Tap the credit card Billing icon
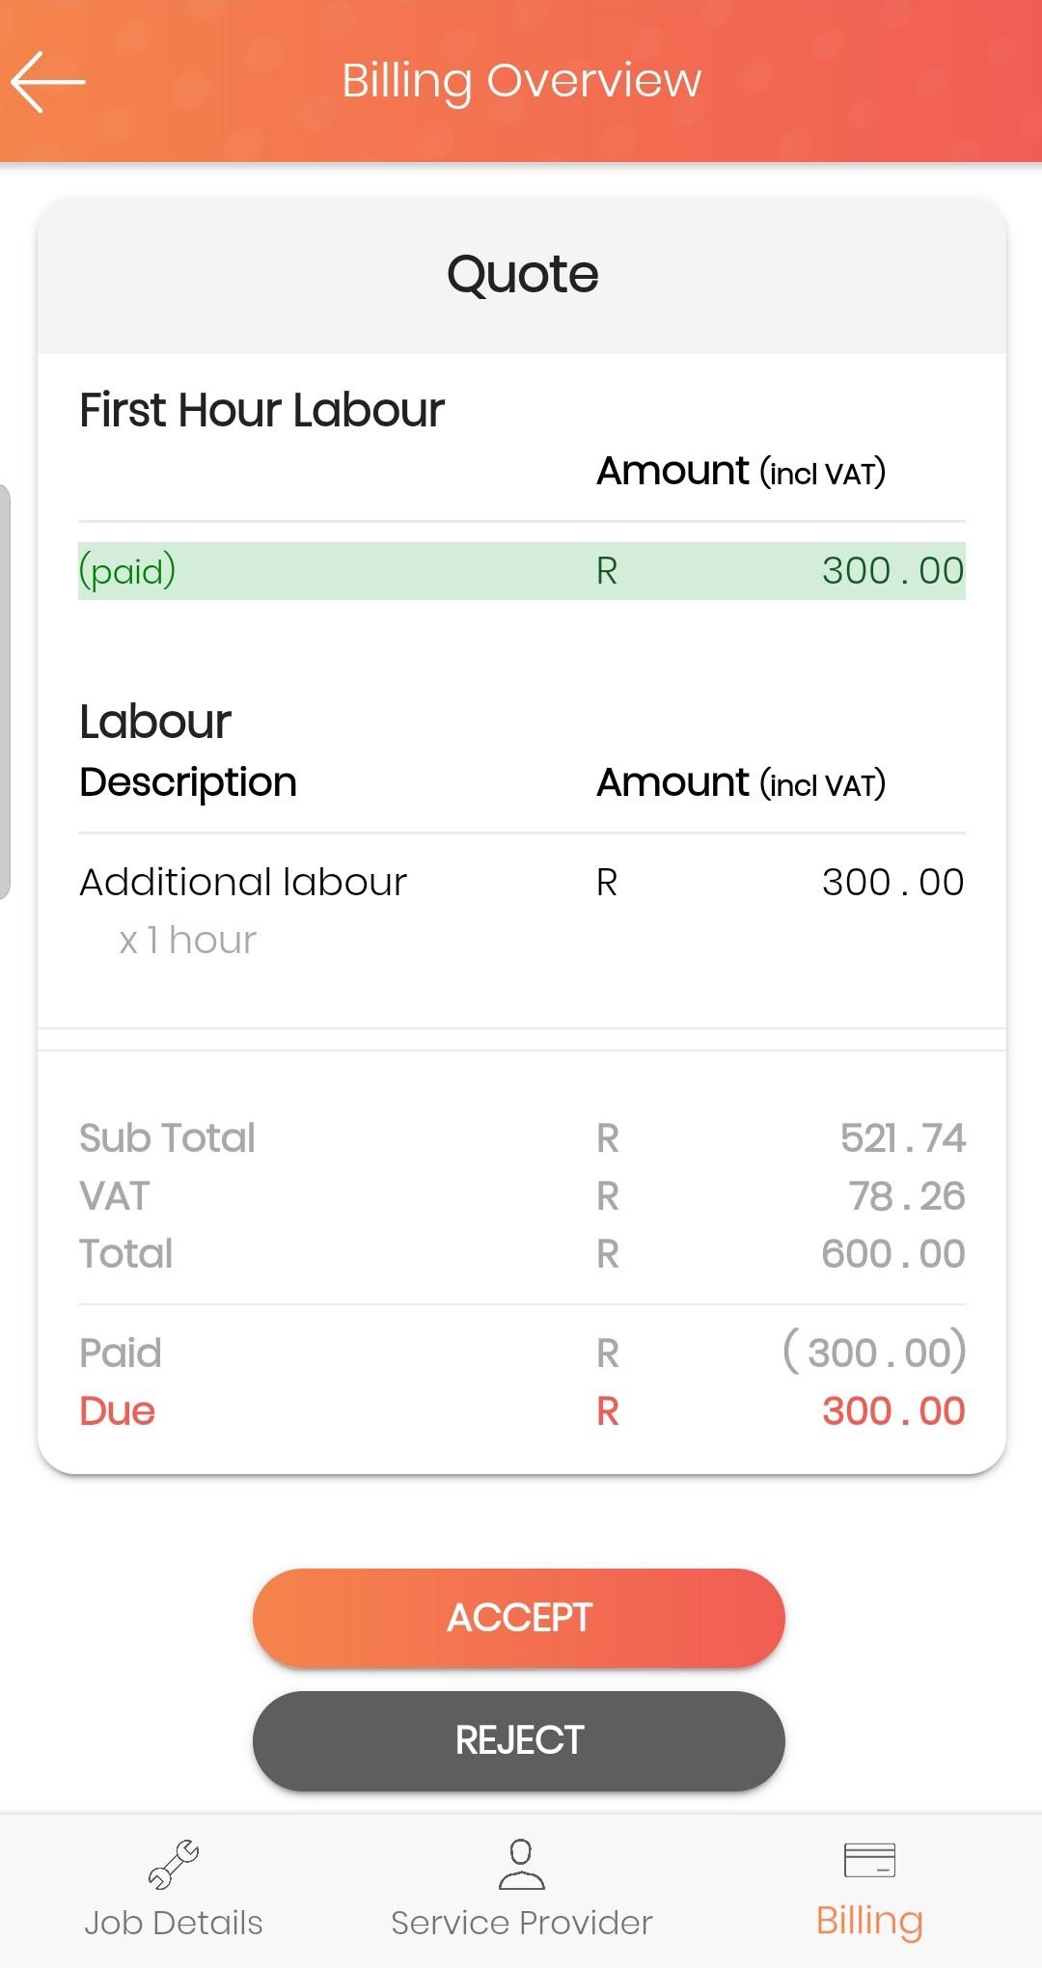Screen dimensions: 1042x1968 [x=869, y=1860]
